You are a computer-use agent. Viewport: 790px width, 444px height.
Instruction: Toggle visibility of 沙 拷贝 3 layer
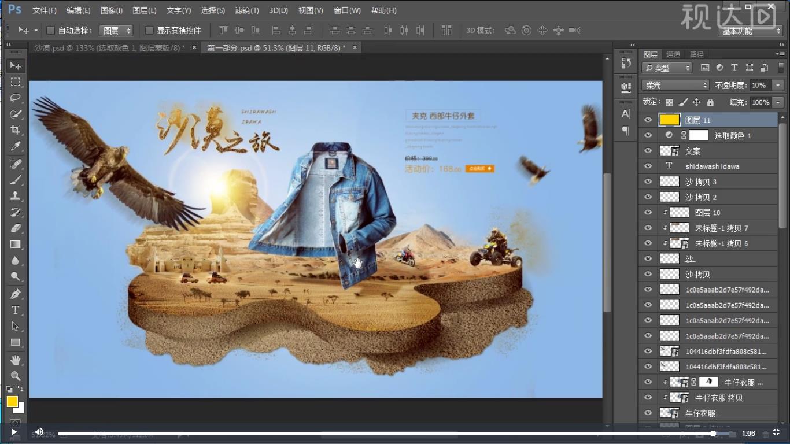(648, 182)
